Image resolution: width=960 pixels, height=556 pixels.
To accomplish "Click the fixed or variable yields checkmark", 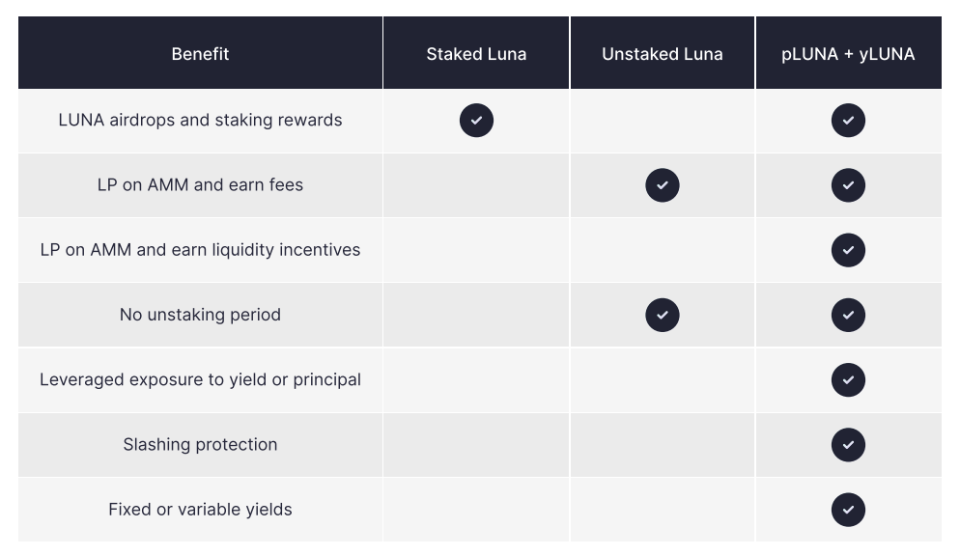I will [x=848, y=509].
